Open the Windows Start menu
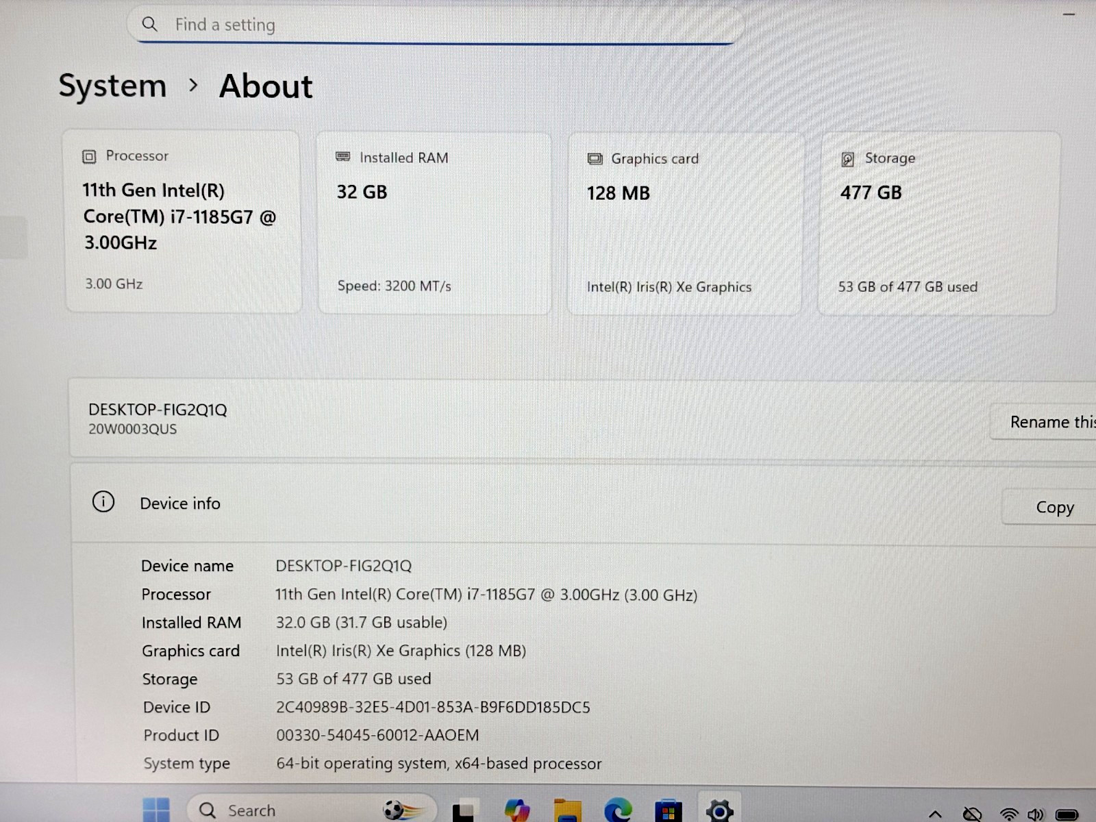 coord(156,810)
